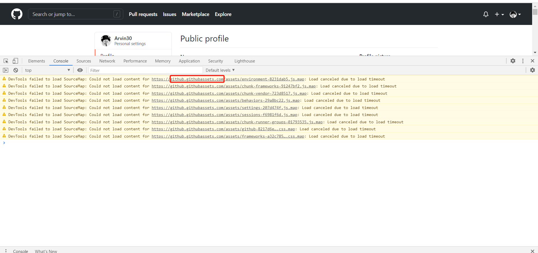Open the environment-8231dab5.js.map link
This screenshot has width=538, height=253.
(x=228, y=79)
